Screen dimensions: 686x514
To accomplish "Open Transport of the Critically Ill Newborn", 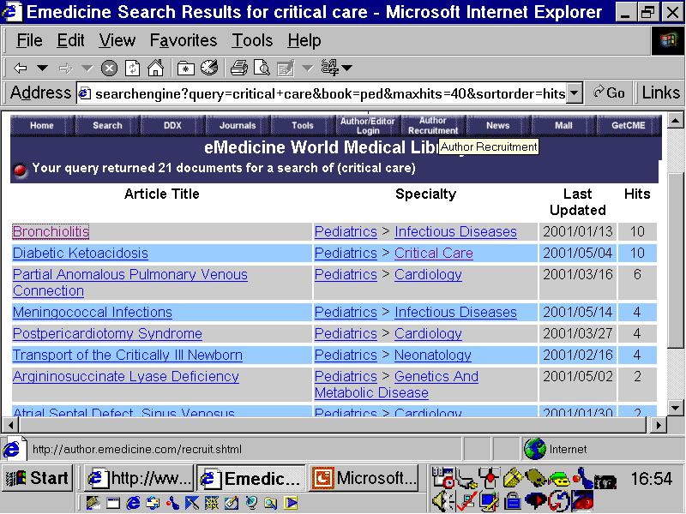I will [127, 355].
